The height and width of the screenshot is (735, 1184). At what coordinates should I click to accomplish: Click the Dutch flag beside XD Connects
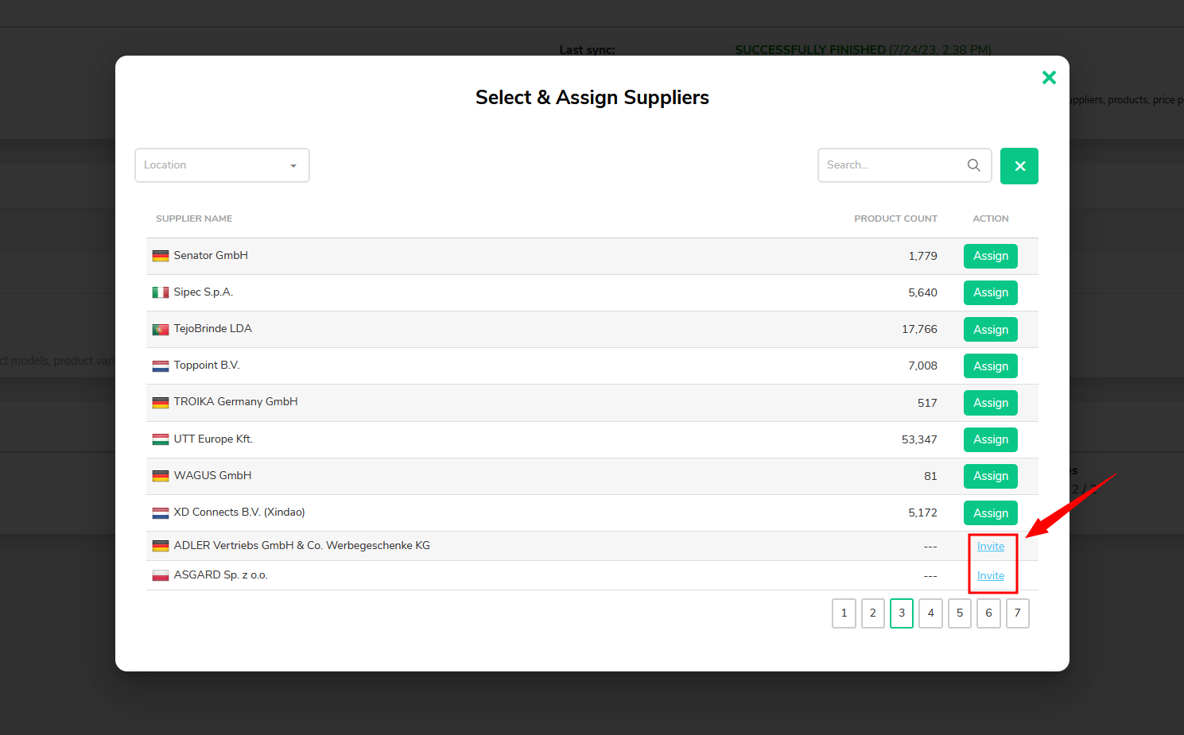(161, 513)
